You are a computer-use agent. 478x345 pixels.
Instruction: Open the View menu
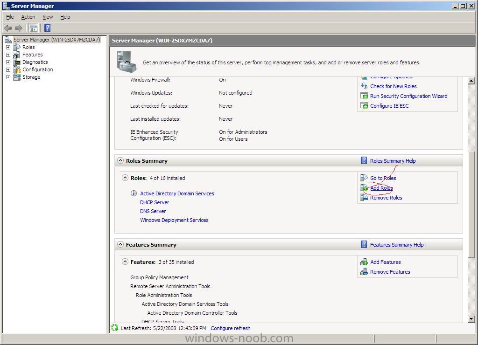[x=48, y=17]
